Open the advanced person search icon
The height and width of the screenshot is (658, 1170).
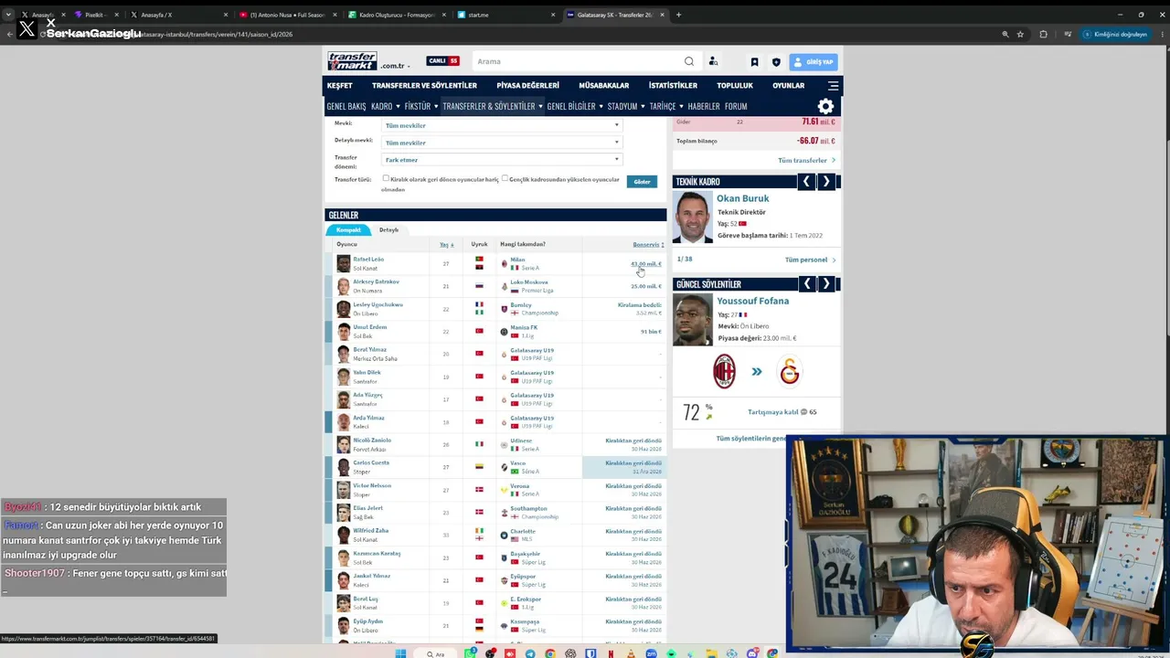tap(713, 61)
